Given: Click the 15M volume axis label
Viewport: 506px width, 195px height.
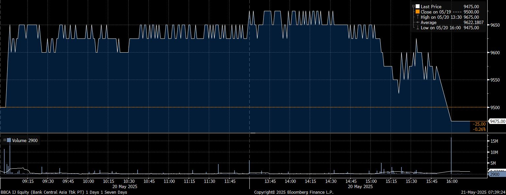Looking at the screenshot, I should coord(494,141).
